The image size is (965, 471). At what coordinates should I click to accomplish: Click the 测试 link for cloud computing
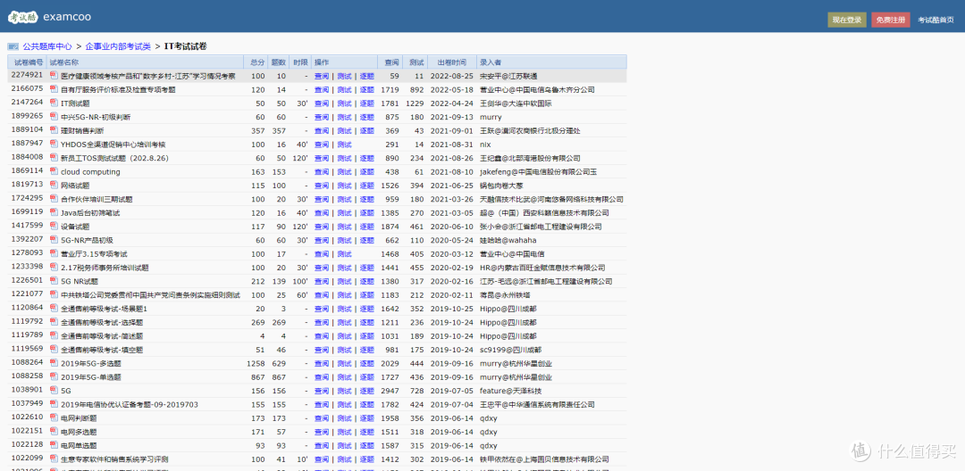[344, 172]
